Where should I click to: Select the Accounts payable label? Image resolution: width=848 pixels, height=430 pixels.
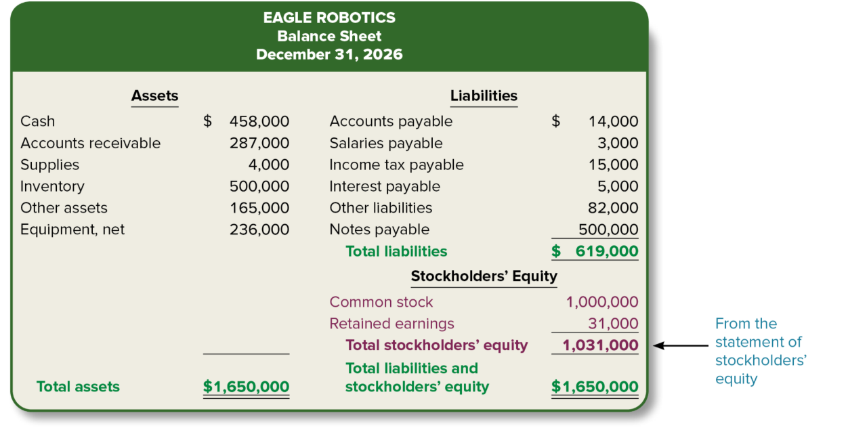click(391, 121)
